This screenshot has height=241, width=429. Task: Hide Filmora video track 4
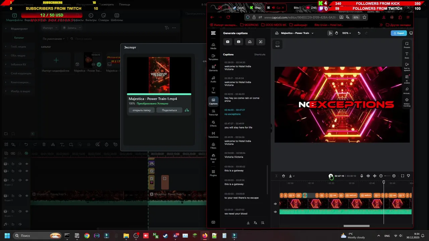coord(27,171)
